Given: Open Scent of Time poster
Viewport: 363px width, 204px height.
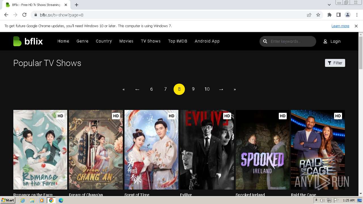Looking at the screenshot, I should coord(151,150).
